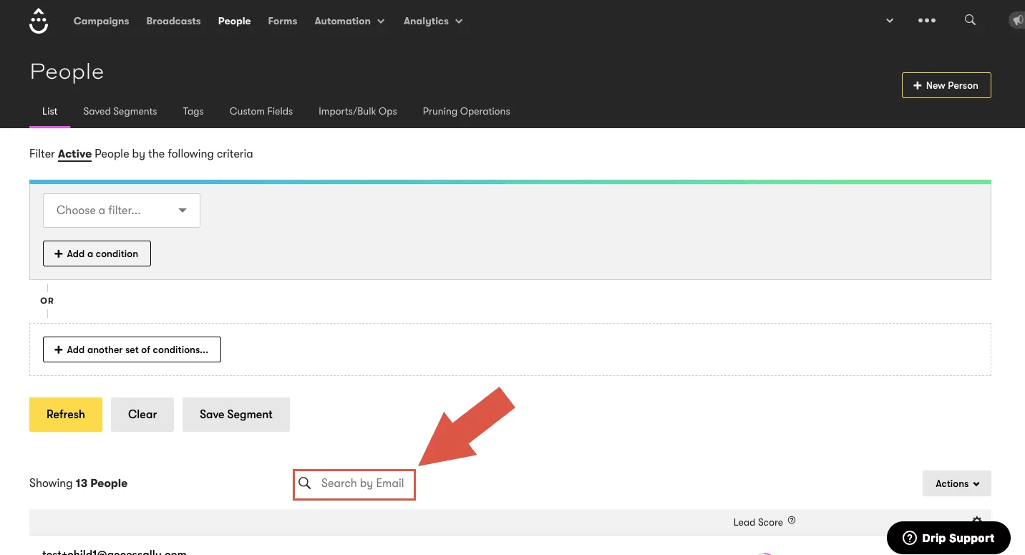Open the Custom Fields tab
This screenshot has height=555, width=1025.
261,111
